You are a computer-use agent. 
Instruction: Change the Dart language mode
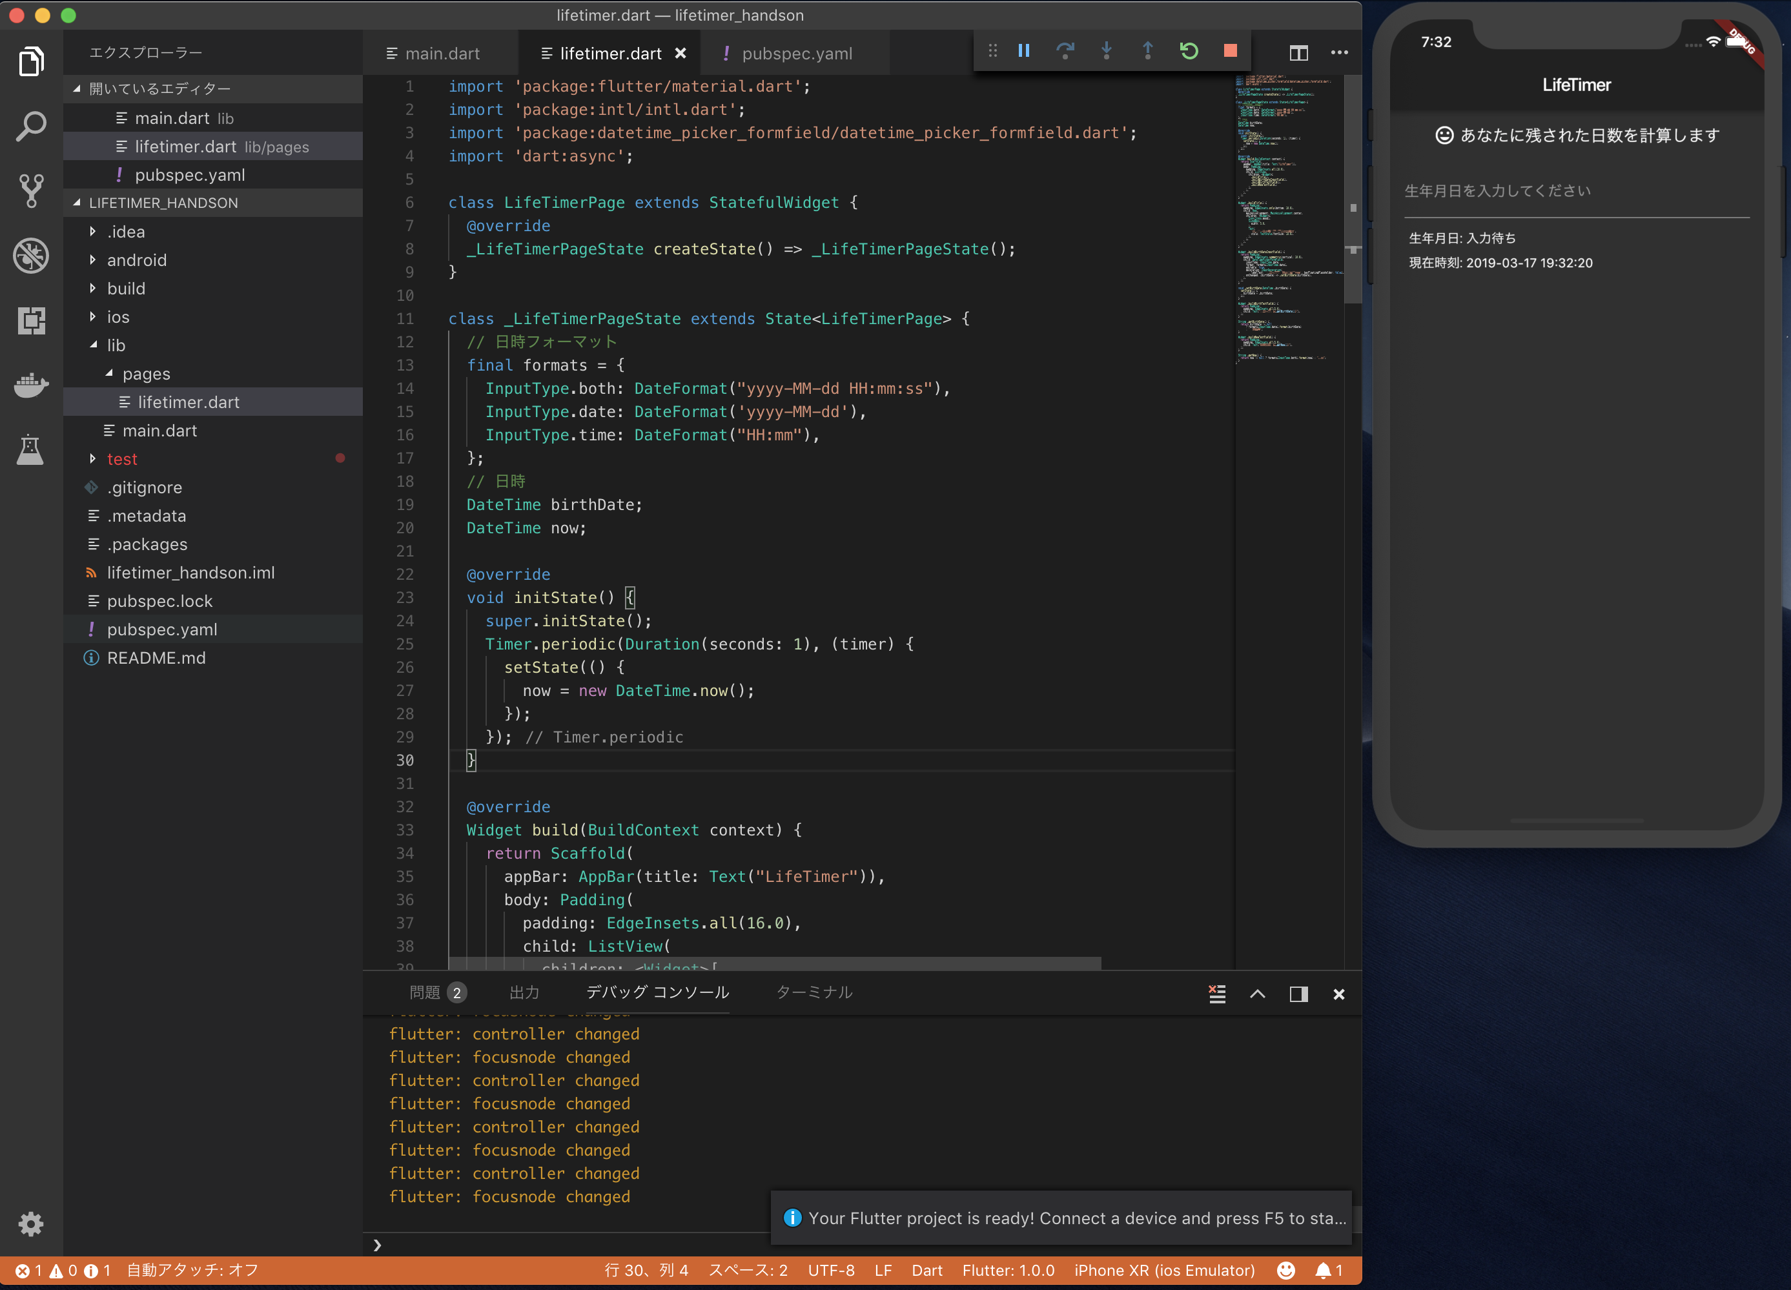point(927,1270)
